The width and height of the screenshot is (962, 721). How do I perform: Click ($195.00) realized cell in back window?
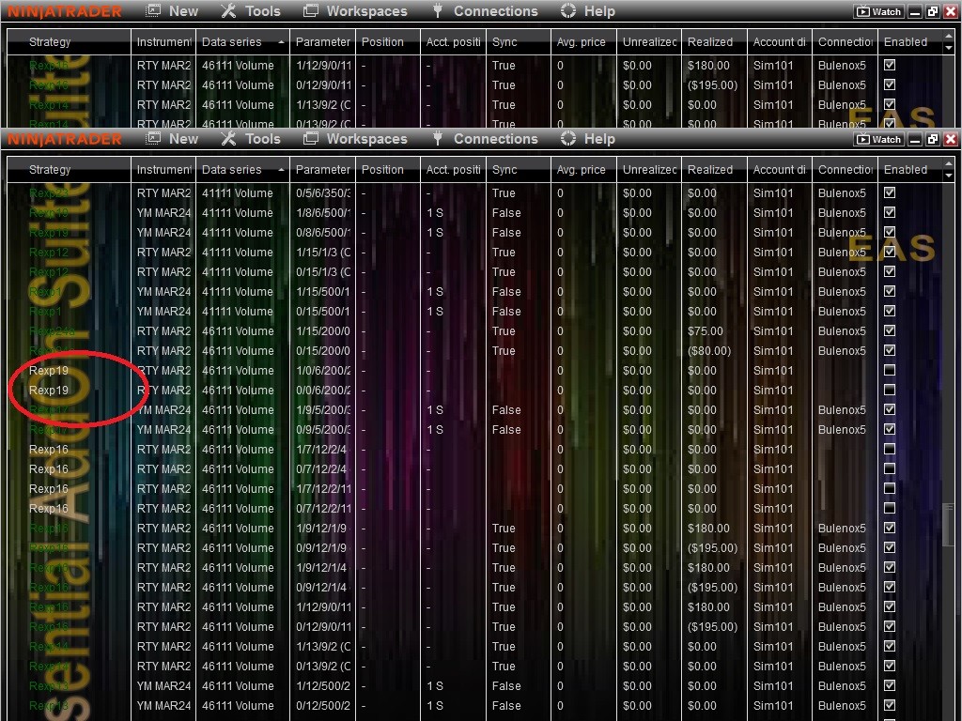point(712,85)
